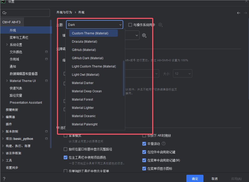This screenshot has width=249, height=182.
Task: Expand the 系统设置 tree node
Action: 7,44
